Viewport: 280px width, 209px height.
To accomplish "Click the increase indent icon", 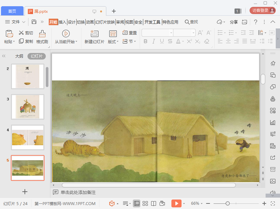I will point(252,33).
